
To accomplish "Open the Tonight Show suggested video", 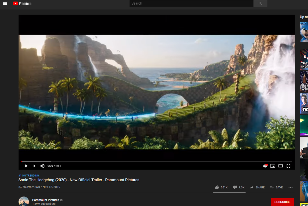I will [x=304, y=82].
